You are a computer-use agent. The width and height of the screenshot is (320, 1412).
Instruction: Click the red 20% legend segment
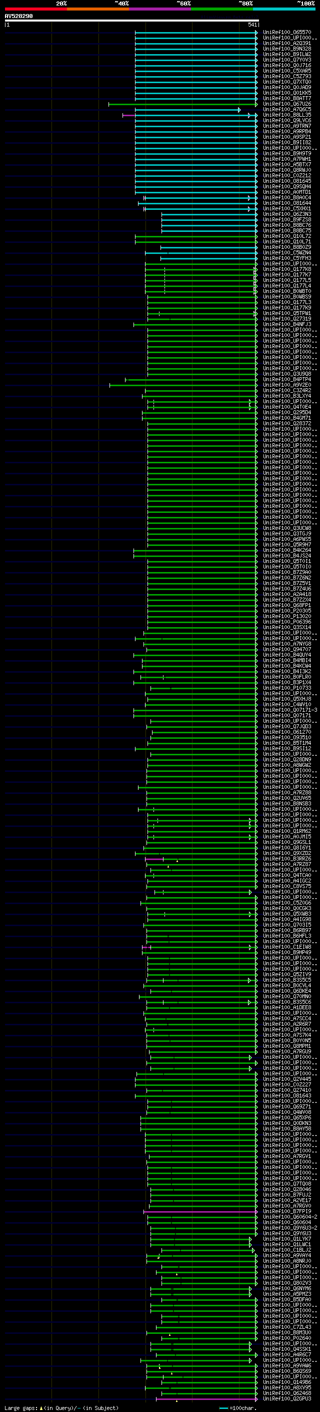35,9
